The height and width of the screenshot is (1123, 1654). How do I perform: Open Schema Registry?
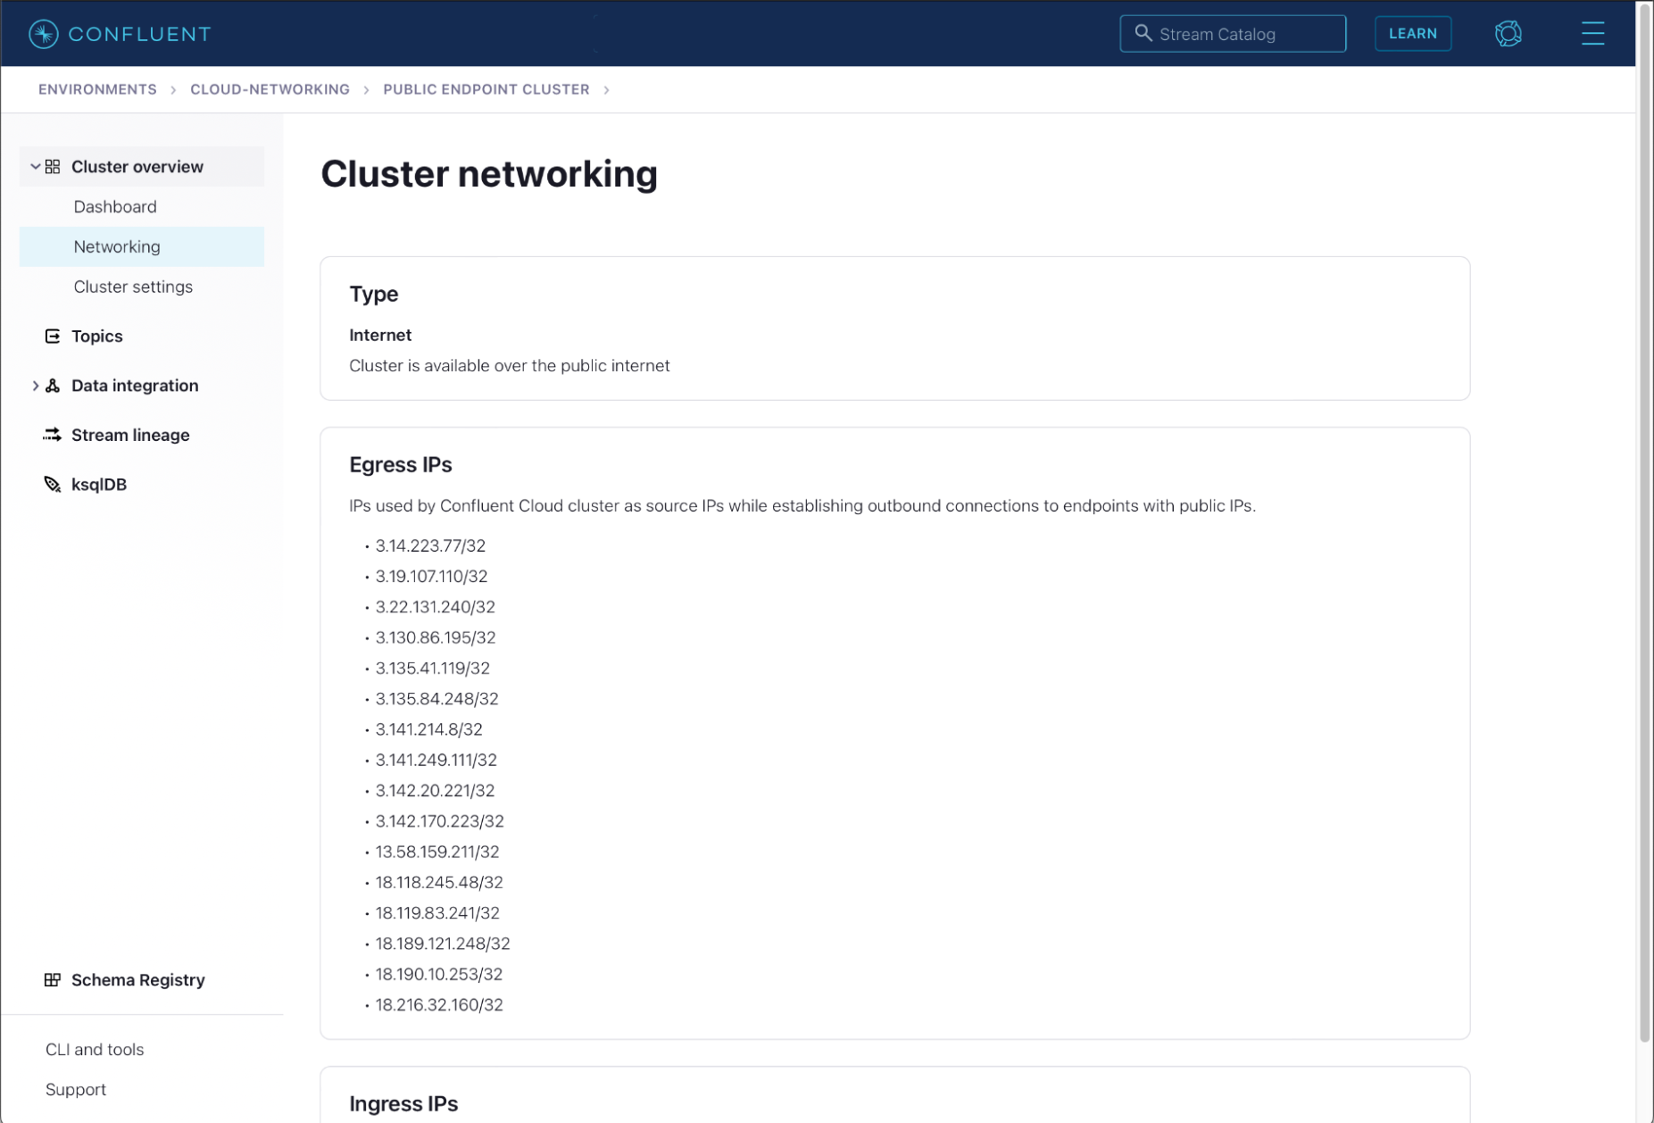[x=138, y=980]
